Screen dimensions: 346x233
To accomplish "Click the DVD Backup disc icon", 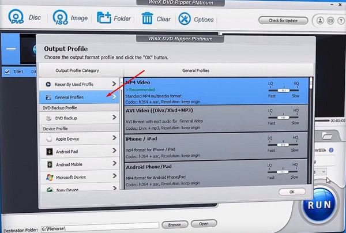I will click(x=48, y=118).
